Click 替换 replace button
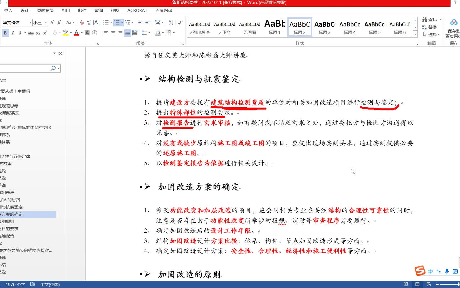 (429, 27)
